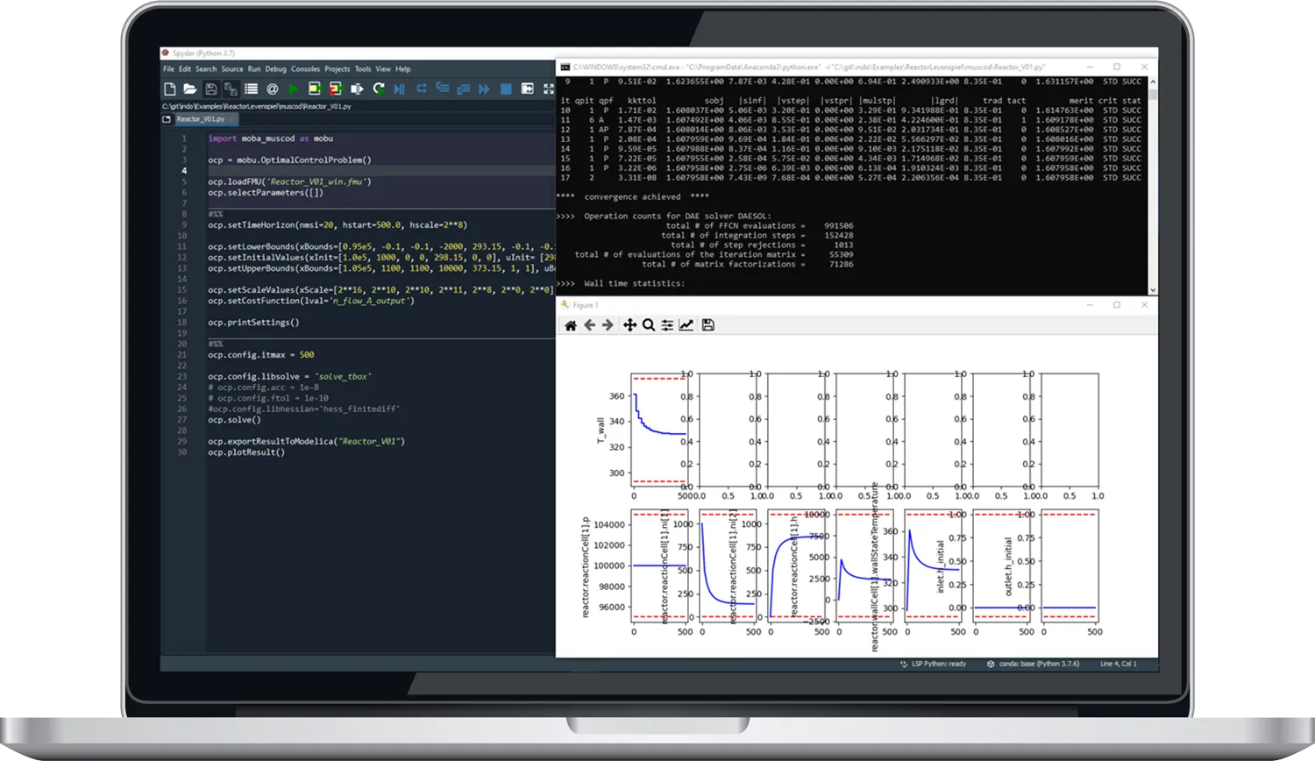Screen dimensions: 1315x761
Task: Edit axis and curve parameters icon
Action: (686, 325)
